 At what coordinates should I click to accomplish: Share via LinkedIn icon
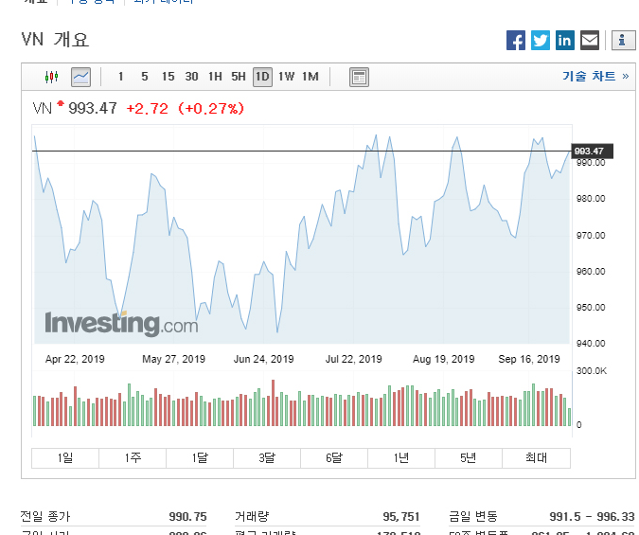click(x=565, y=41)
